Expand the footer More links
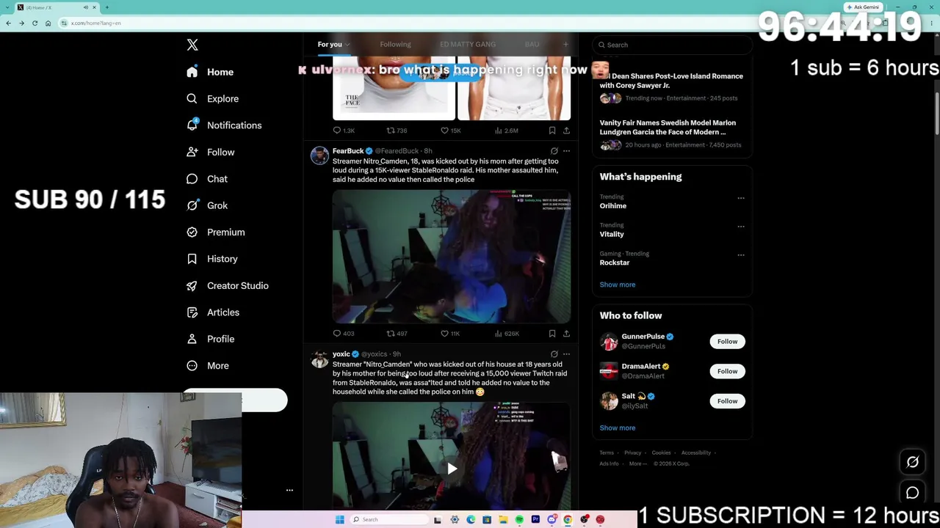The width and height of the screenshot is (940, 528). point(637,463)
